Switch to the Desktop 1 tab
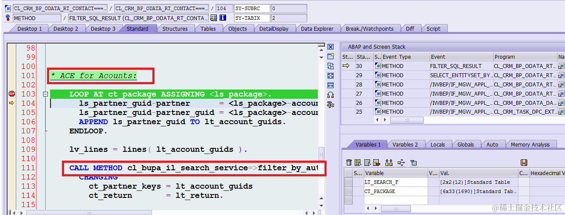Viewport: 565px width, 215px height. tap(30, 29)
